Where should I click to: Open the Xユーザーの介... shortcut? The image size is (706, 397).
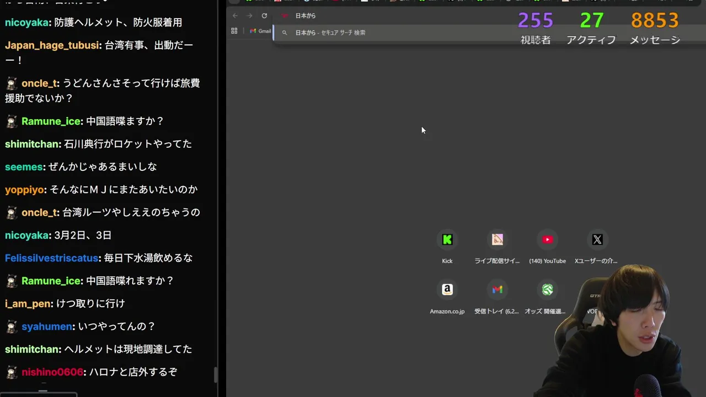597,247
